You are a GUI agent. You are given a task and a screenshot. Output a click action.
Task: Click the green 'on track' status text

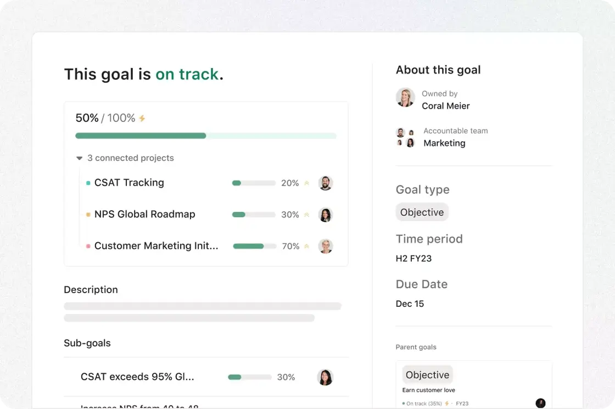pyautogui.click(x=187, y=74)
